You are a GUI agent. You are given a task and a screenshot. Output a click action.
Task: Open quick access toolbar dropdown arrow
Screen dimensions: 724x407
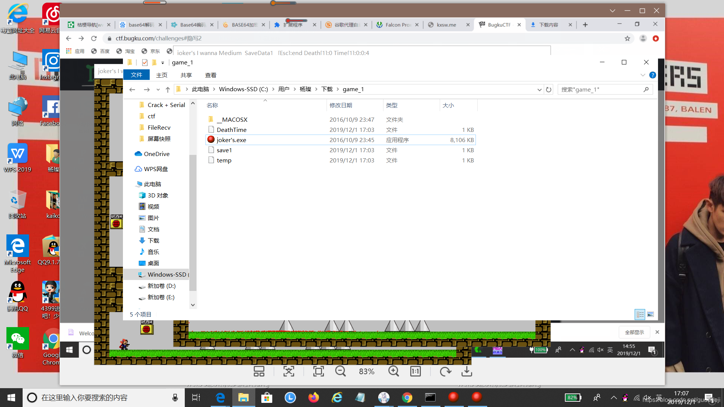coord(163,63)
